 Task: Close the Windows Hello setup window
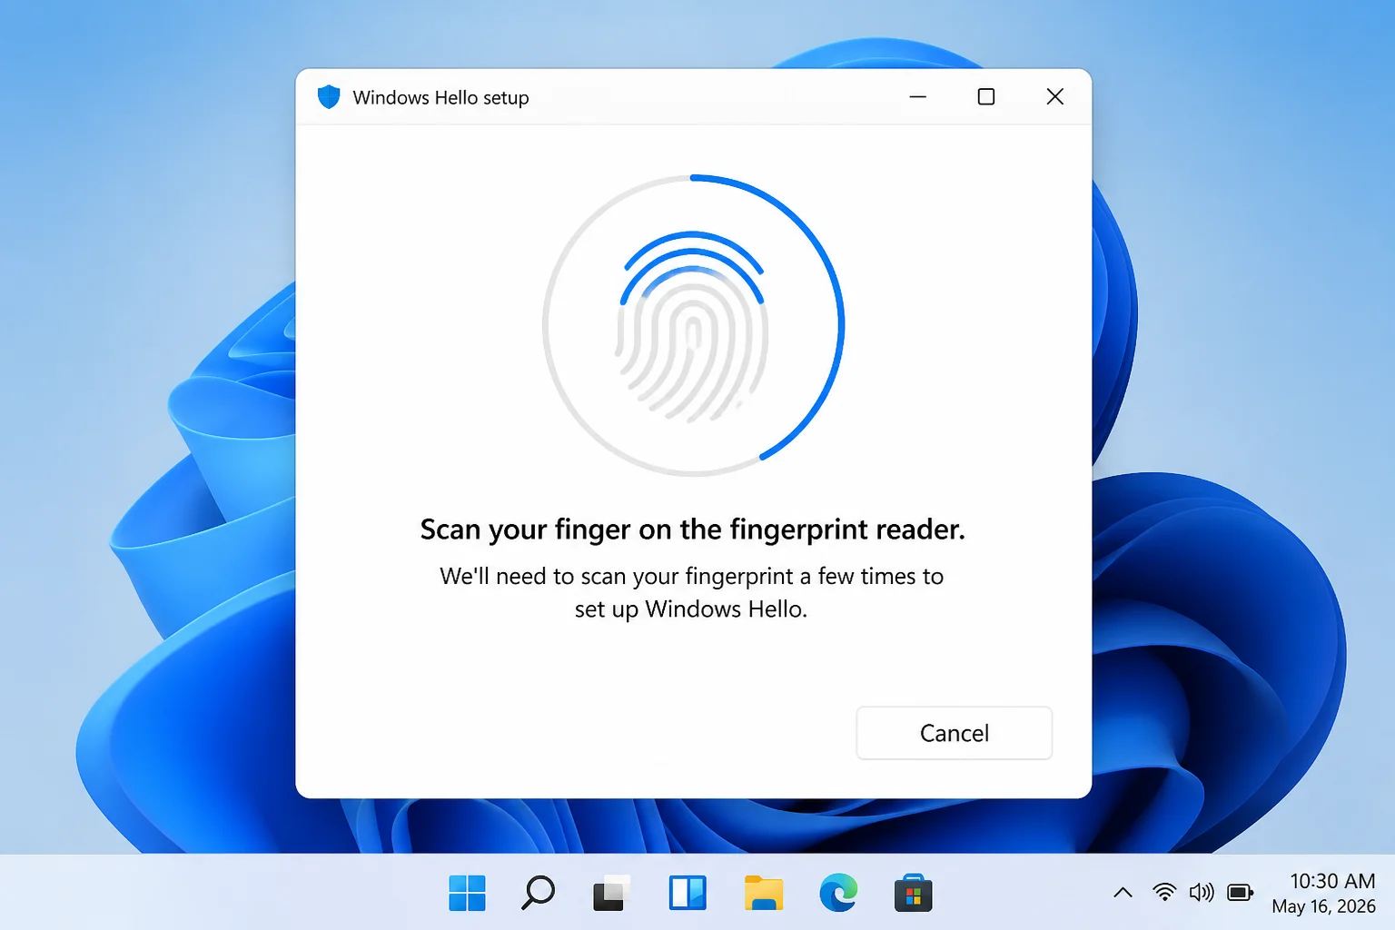pyautogui.click(x=1054, y=96)
